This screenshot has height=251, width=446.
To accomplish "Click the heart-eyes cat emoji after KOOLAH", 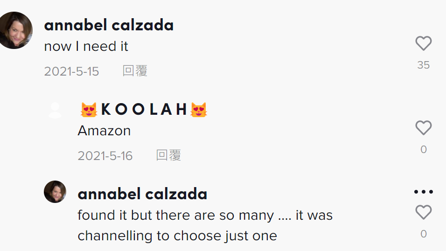I will click(x=199, y=110).
